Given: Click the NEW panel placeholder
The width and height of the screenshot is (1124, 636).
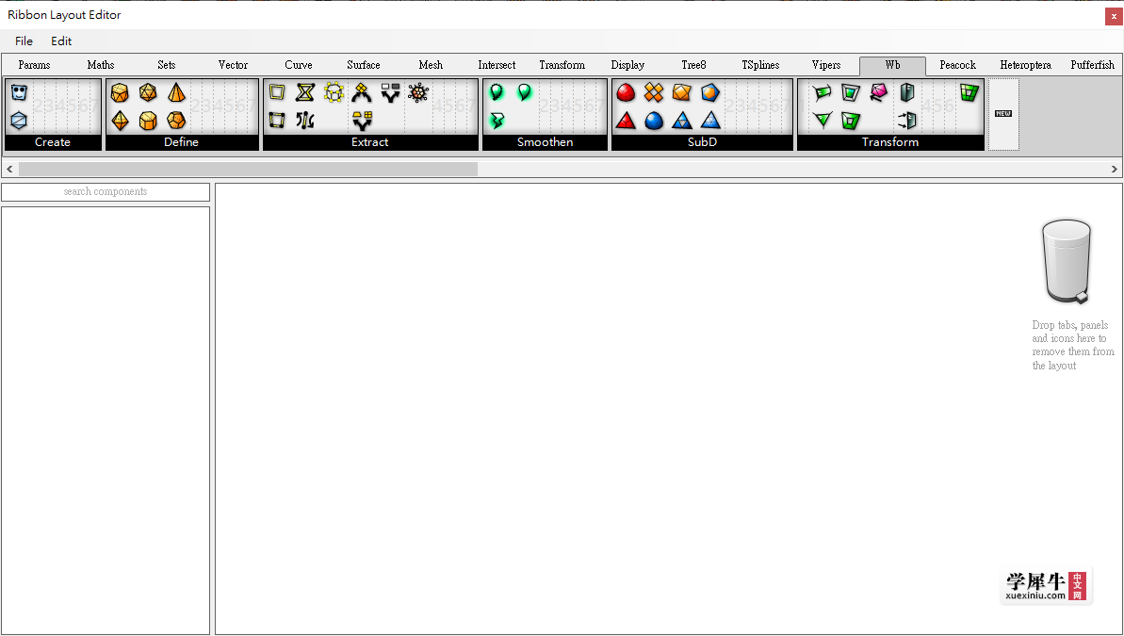Looking at the screenshot, I should 1003,114.
